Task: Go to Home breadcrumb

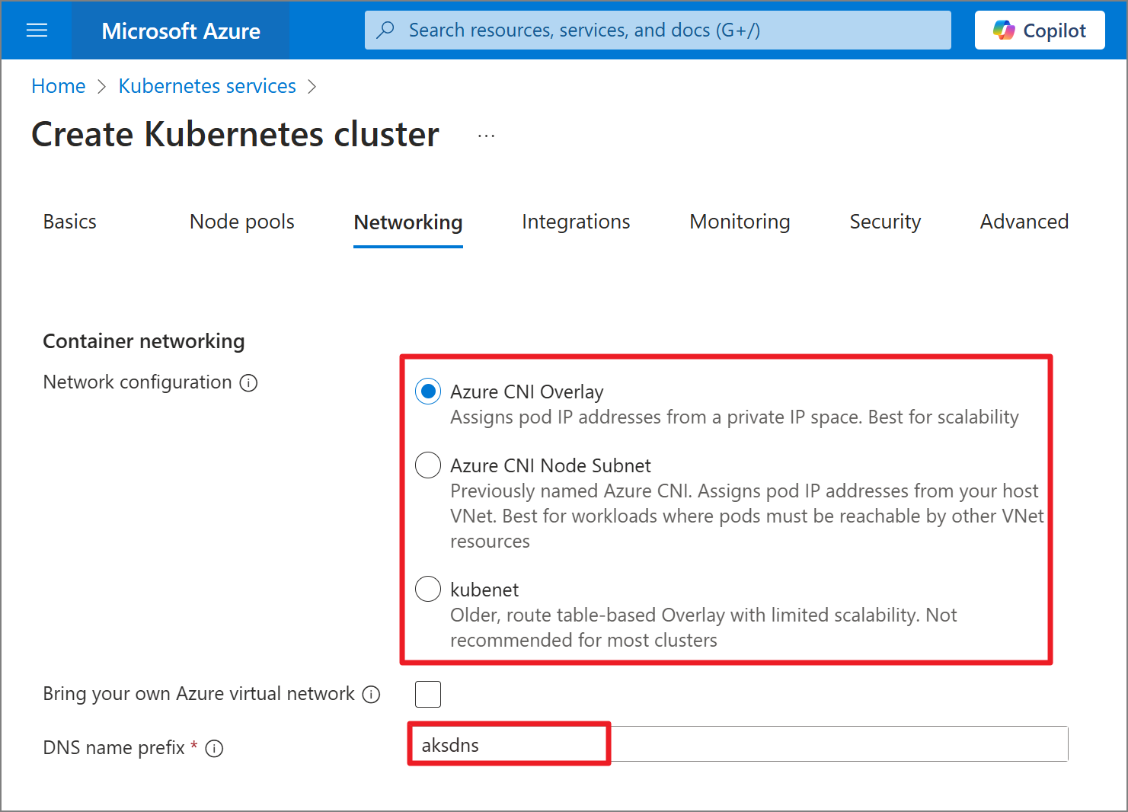Action: click(x=59, y=86)
